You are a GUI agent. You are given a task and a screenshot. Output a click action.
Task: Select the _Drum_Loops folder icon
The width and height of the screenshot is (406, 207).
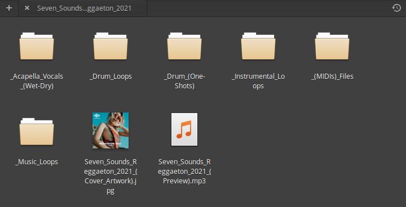111,46
